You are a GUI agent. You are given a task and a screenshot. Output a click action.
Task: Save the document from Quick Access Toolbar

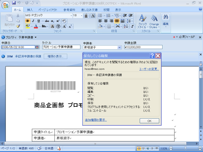click(x=14, y=3)
